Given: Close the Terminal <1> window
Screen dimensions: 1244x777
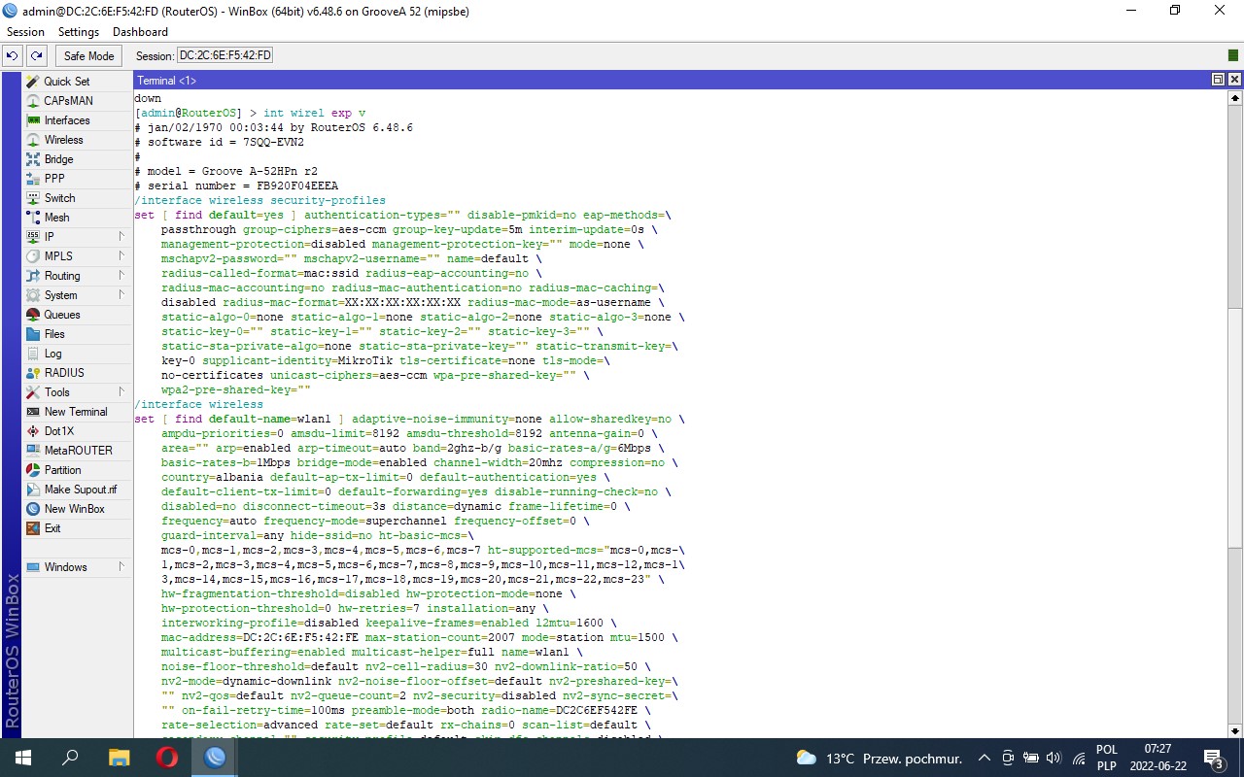Looking at the screenshot, I should (1234, 80).
